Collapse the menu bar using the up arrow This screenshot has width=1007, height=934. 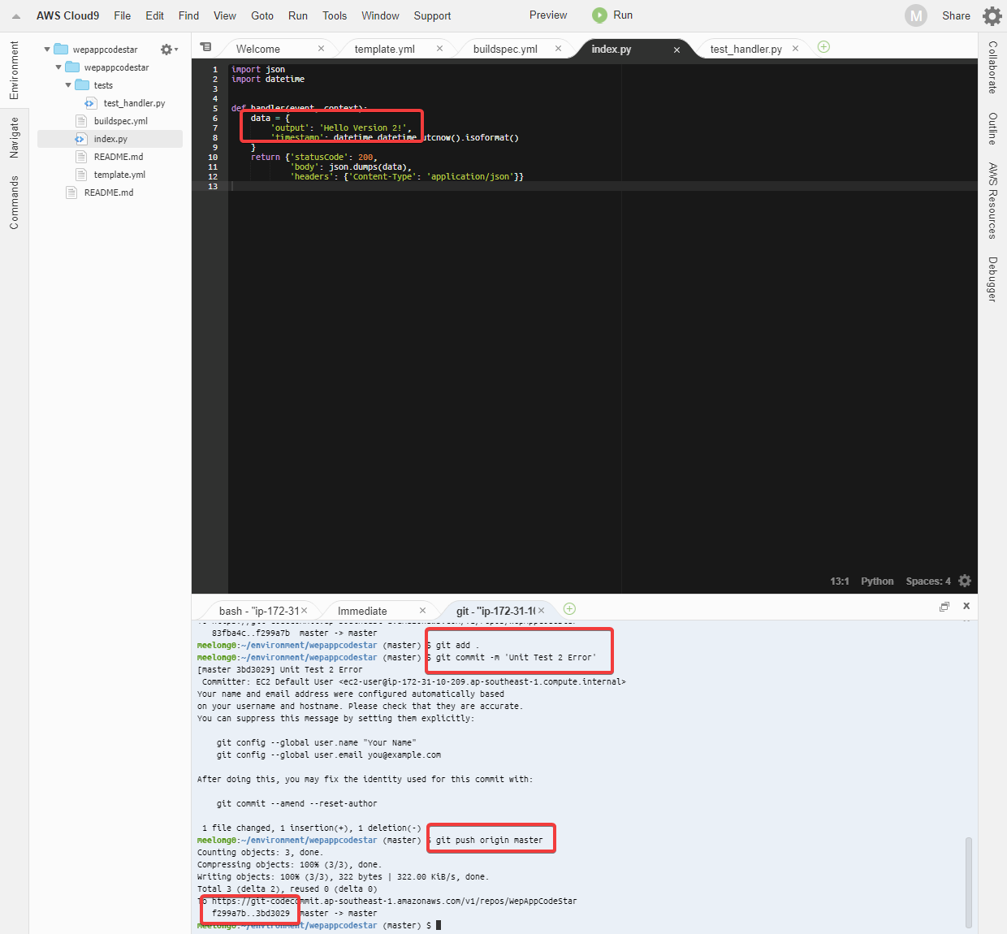[16, 16]
